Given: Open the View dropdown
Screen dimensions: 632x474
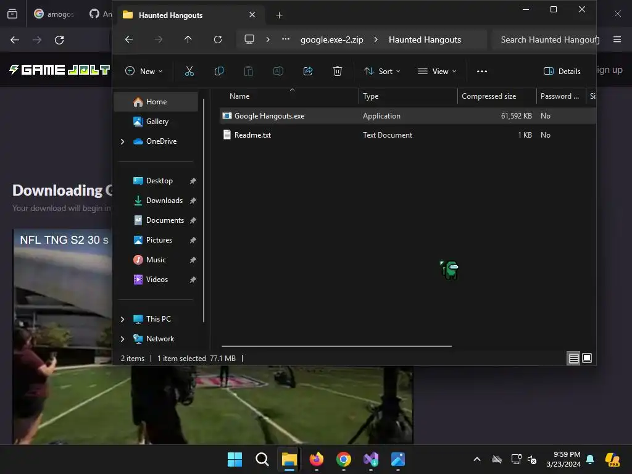Looking at the screenshot, I should [x=438, y=72].
